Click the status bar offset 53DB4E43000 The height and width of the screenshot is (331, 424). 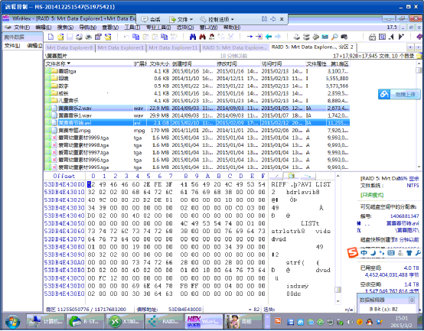point(184,309)
